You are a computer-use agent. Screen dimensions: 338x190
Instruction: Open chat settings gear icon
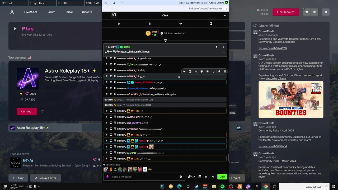[213, 177]
